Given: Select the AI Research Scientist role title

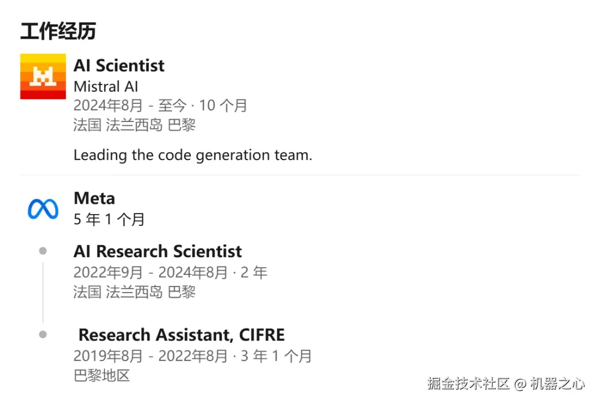Looking at the screenshot, I should coord(158,252).
